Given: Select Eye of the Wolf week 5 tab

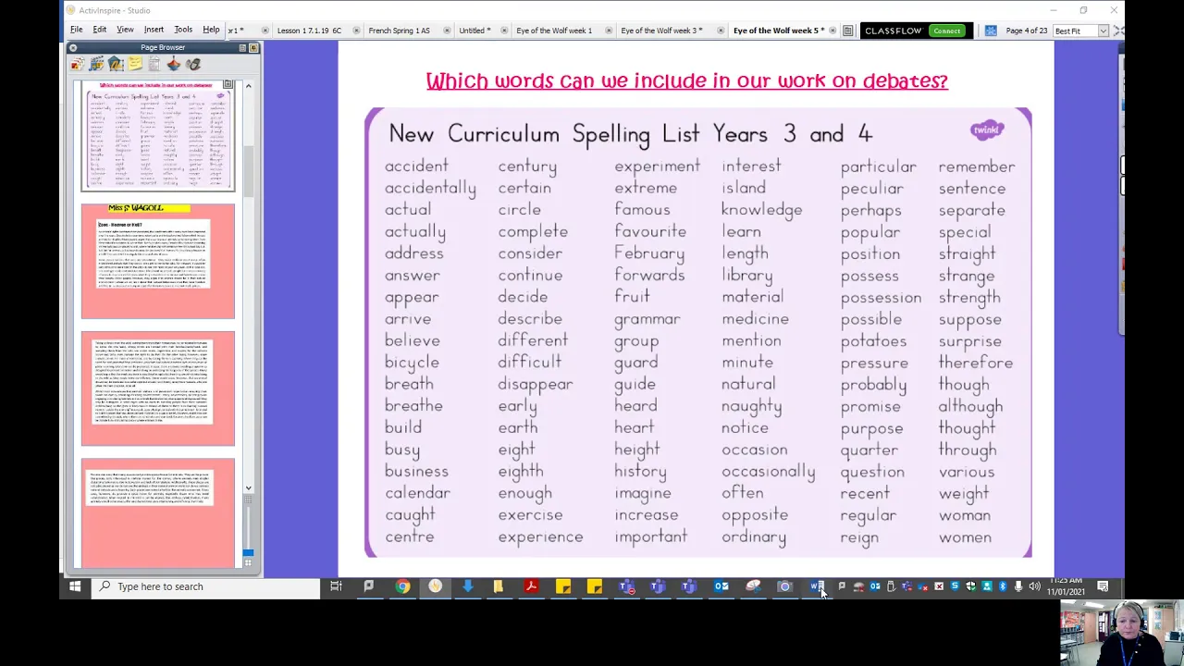Looking at the screenshot, I should point(778,31).
